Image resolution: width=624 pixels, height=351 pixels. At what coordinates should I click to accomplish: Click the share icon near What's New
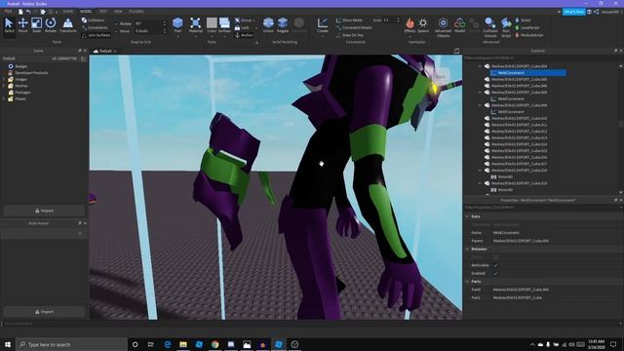pyautogui.click(x=596, y=12)
